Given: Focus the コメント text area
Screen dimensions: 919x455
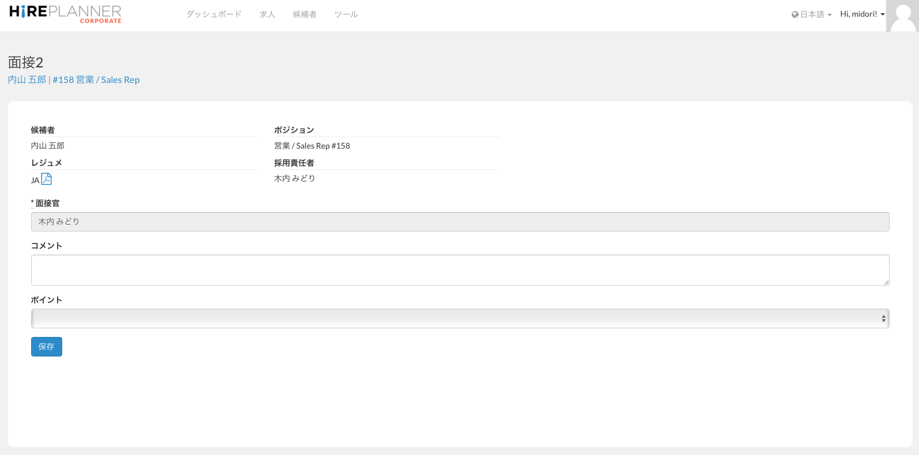Looking at the screenshot, I should (x=460, y=270).
